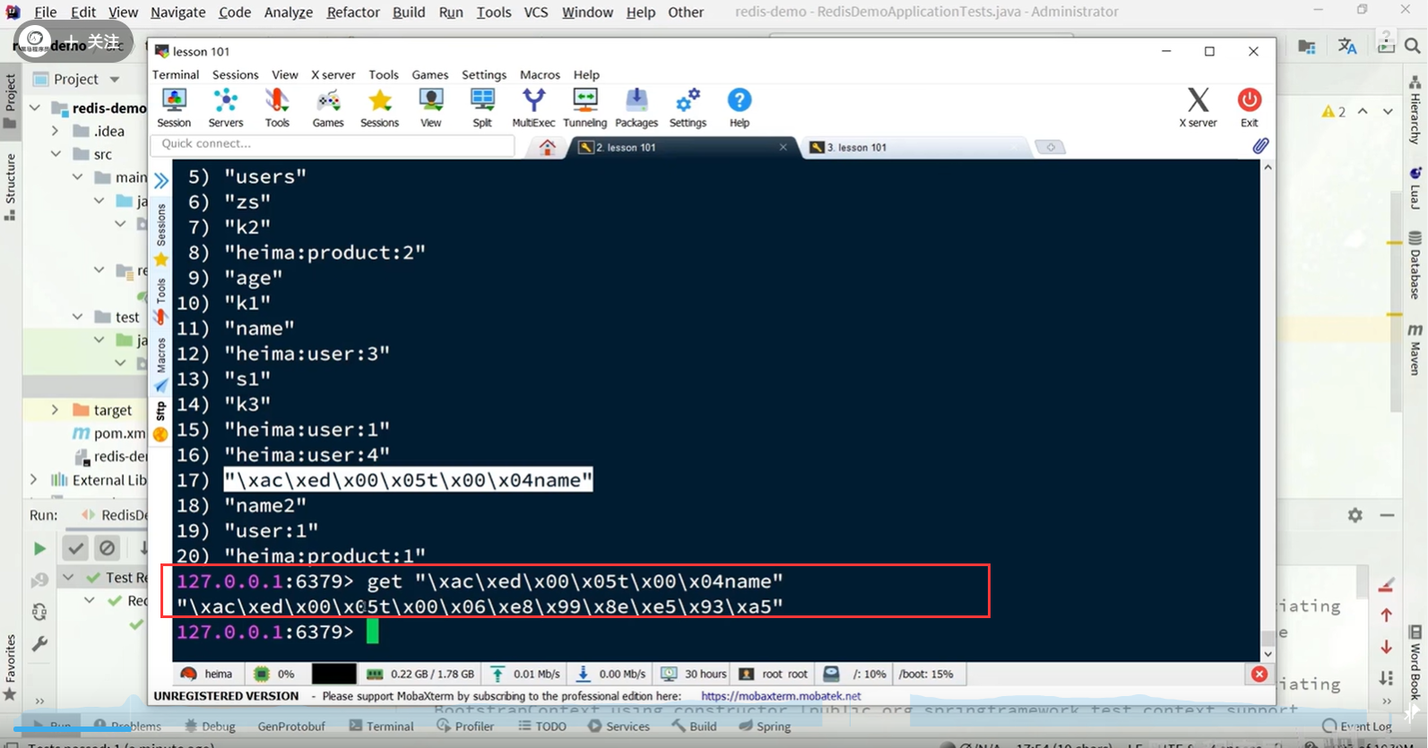1428x748 pixels.
Task: Expand the target folder node
Action: point(56,410)
